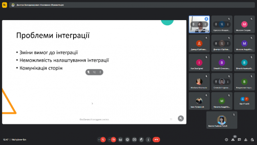Open more options on Олексій's tile
The height and width of the screenshot is (145, 257).
pos(228,82)
